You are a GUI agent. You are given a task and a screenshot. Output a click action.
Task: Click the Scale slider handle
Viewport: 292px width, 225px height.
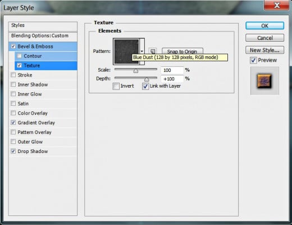click(136, 71)
